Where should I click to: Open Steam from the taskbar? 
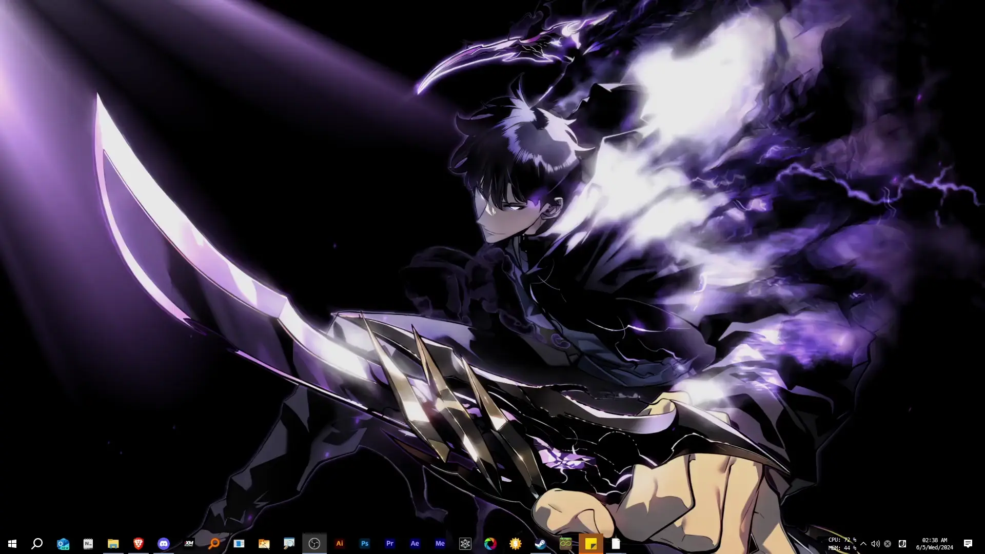point(540,543)
